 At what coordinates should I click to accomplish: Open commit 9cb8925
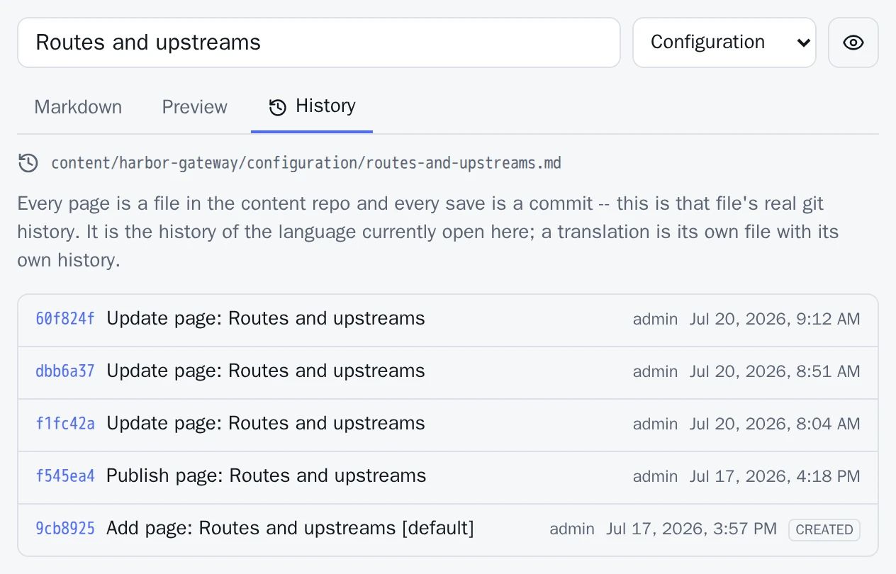tap(65, 529)
